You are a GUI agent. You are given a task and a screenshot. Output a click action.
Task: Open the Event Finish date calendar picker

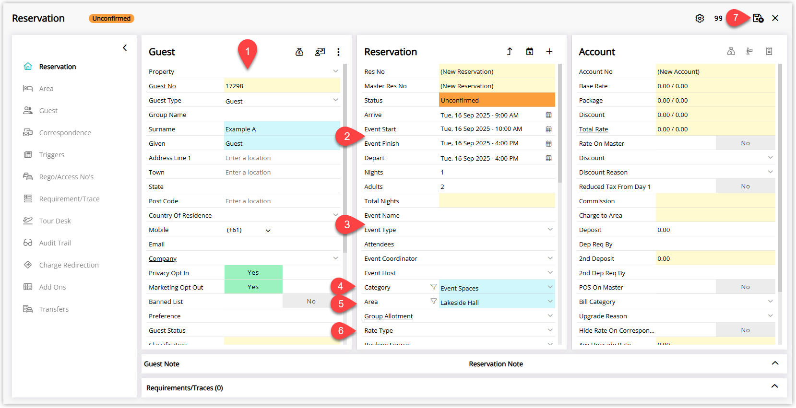(548, 143)
